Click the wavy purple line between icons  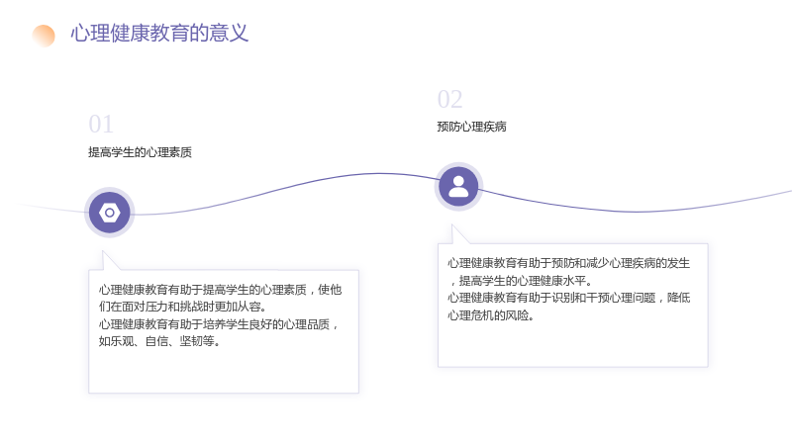[285, 190]
